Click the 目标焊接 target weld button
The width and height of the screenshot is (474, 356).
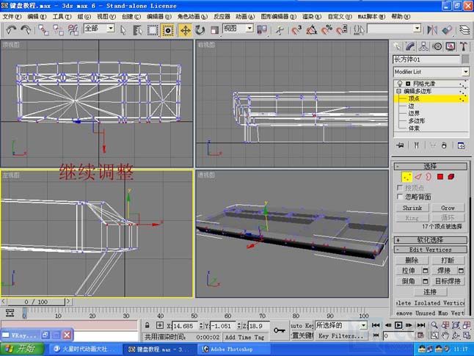448,281
